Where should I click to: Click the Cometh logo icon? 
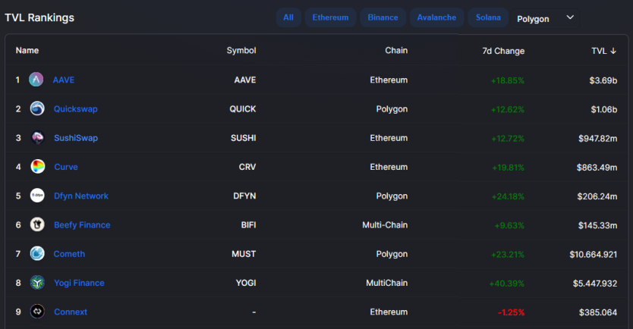coord(37,254)
